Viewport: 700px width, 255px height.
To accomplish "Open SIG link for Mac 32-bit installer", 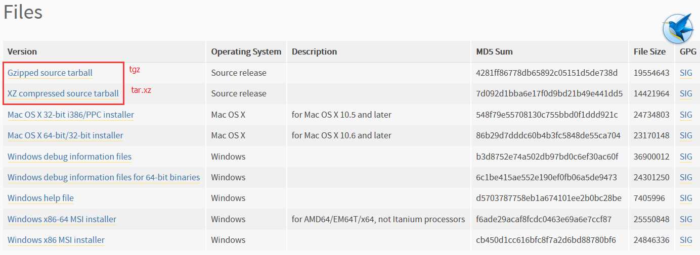I will click(686, 115).
